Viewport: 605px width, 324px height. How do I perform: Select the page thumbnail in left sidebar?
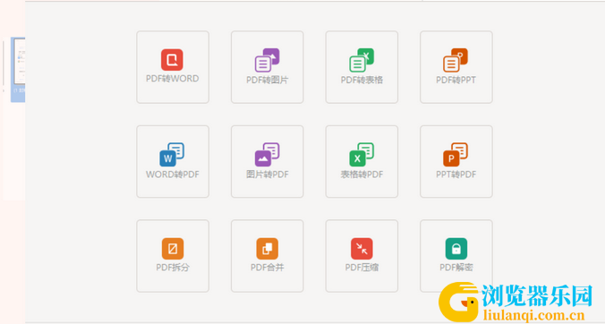point(18,70)
